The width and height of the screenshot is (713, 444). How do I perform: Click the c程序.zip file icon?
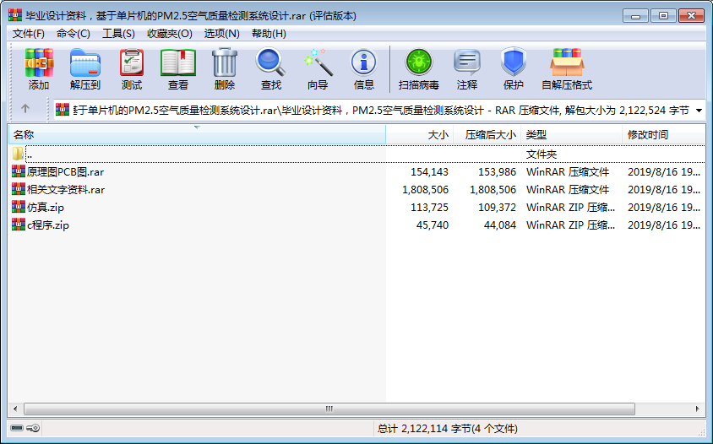[x=19, y=225]
